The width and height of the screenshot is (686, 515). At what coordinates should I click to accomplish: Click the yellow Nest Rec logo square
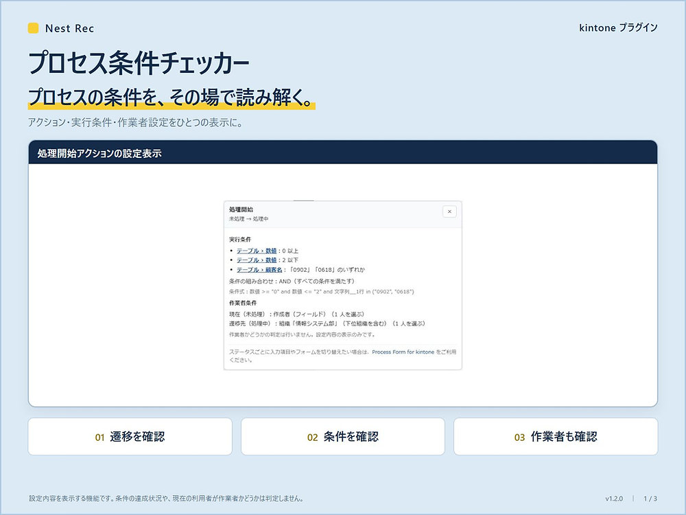point(33,28)
